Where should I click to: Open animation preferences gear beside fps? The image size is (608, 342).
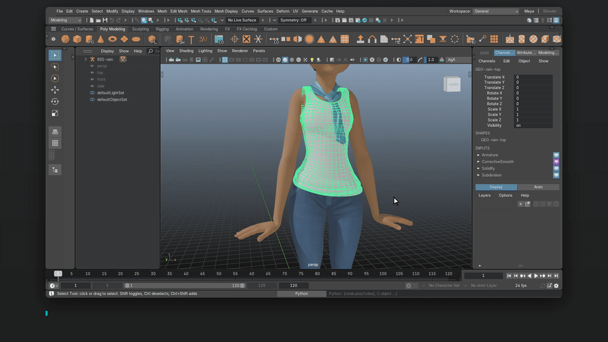(556, 286)
